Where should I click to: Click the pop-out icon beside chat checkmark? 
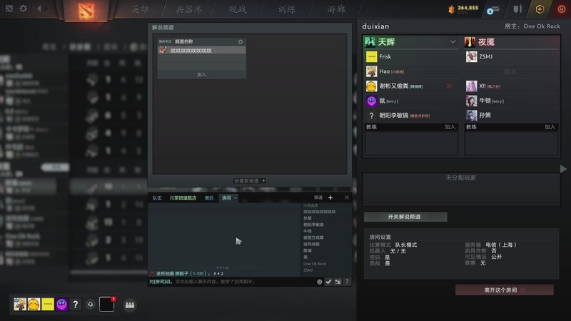point(338,282)
